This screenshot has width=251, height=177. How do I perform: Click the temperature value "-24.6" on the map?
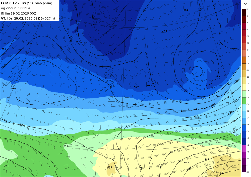tap(207, 159)
